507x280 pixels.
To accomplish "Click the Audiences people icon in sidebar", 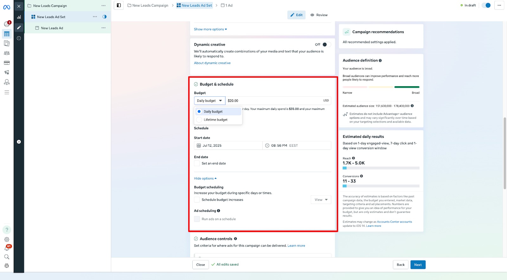I will (7, 53).
